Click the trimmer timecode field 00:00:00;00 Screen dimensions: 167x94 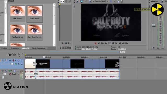[x=67, y=48]
